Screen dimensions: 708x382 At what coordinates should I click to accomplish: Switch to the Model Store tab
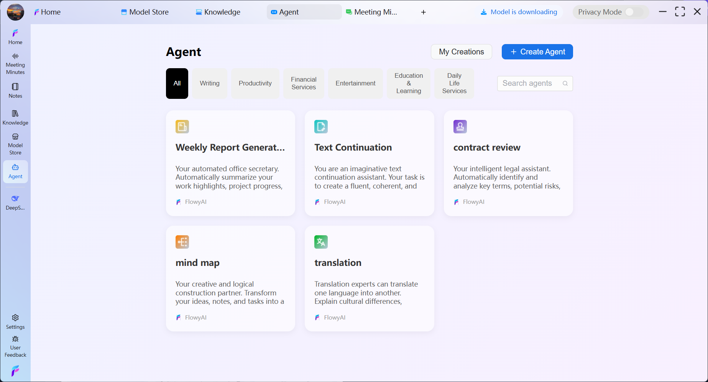point(145,12)
